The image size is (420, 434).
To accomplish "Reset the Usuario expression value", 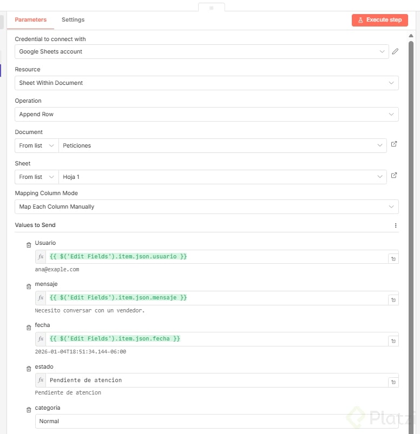I will coord(393,259).
